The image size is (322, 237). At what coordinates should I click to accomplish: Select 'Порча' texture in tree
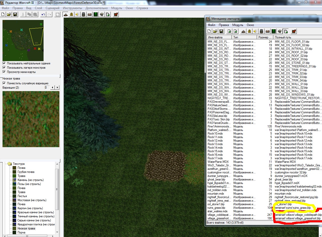[21, 232]
